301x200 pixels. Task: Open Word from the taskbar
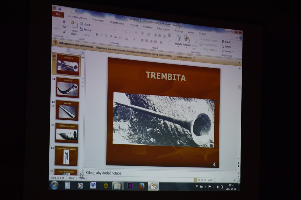coord(93,185)
